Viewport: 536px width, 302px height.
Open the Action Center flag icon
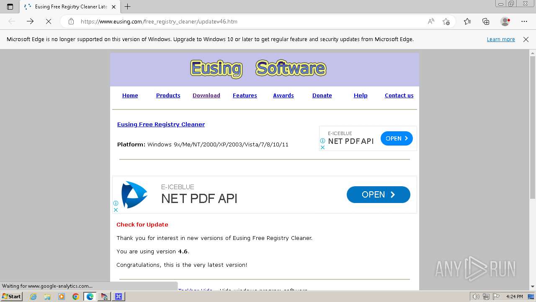tap(496, 297)
